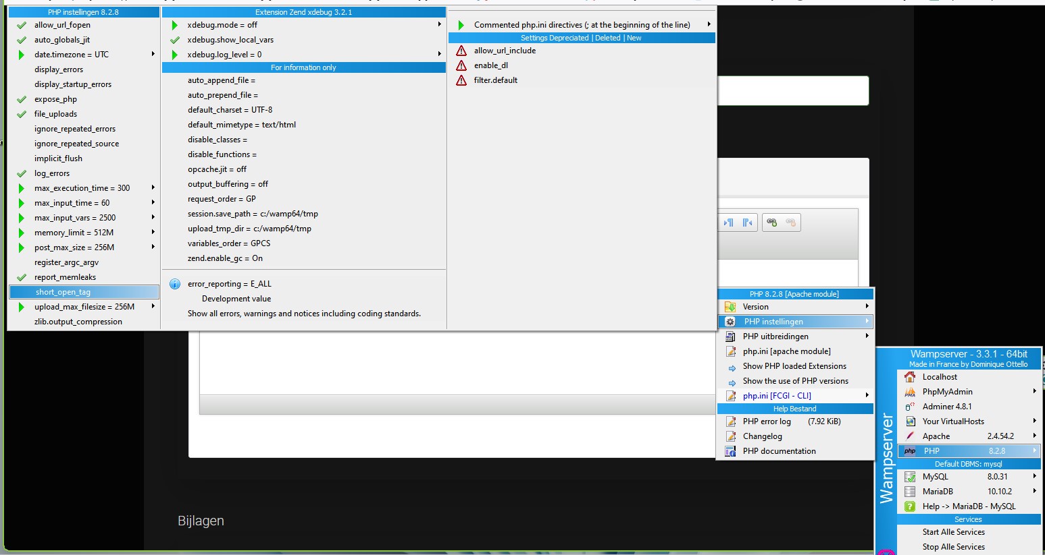Disable the expose_php checked setting
Screen dimensions: 1045x555
coord(55,99)
